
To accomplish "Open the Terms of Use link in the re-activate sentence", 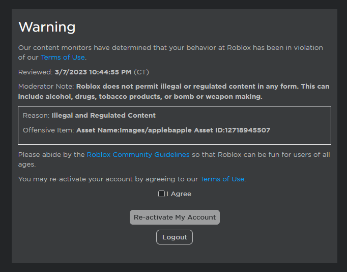I will [x=222, y=179].
